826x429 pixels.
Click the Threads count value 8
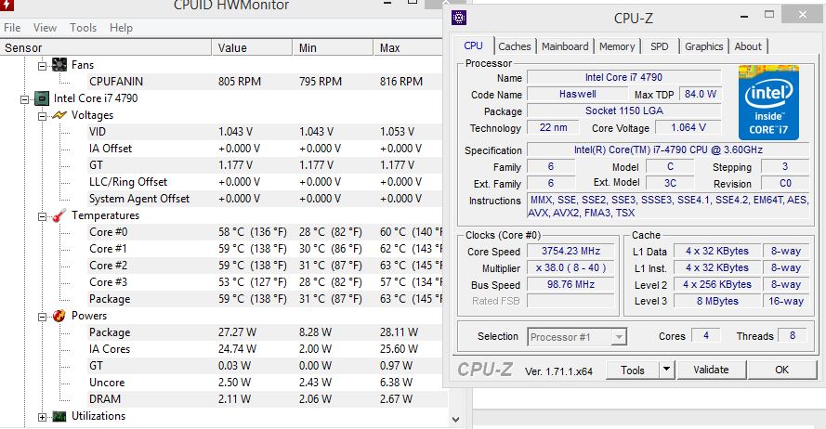tap(793, 335)
